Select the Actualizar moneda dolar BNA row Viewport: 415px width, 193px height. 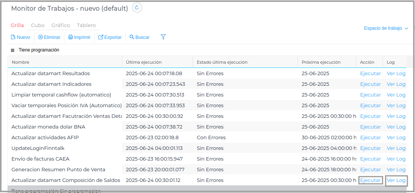[x=48, y=127]
